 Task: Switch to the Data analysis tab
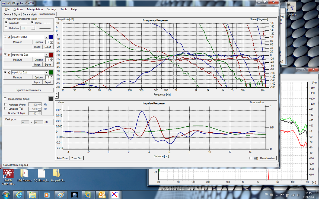pos(30,14)
